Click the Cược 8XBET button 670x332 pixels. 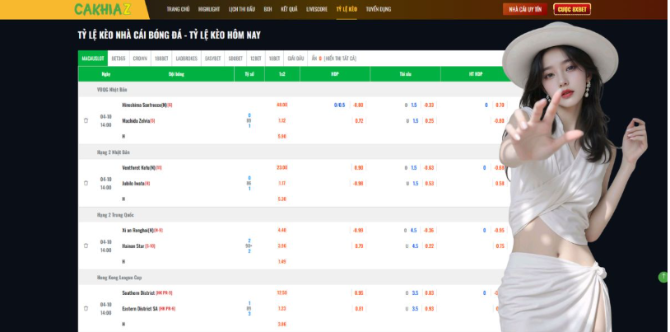pyautogui.click(x=572, y=9)
